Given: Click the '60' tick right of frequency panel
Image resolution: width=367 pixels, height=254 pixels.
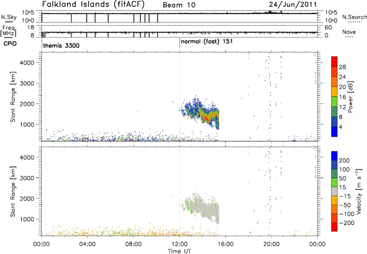Looking at the screenshot, I should 328,28.
